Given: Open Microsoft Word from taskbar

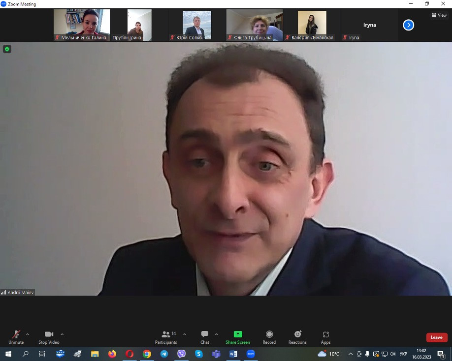Looking at the screenshot, I should click(x=233, y=354).
